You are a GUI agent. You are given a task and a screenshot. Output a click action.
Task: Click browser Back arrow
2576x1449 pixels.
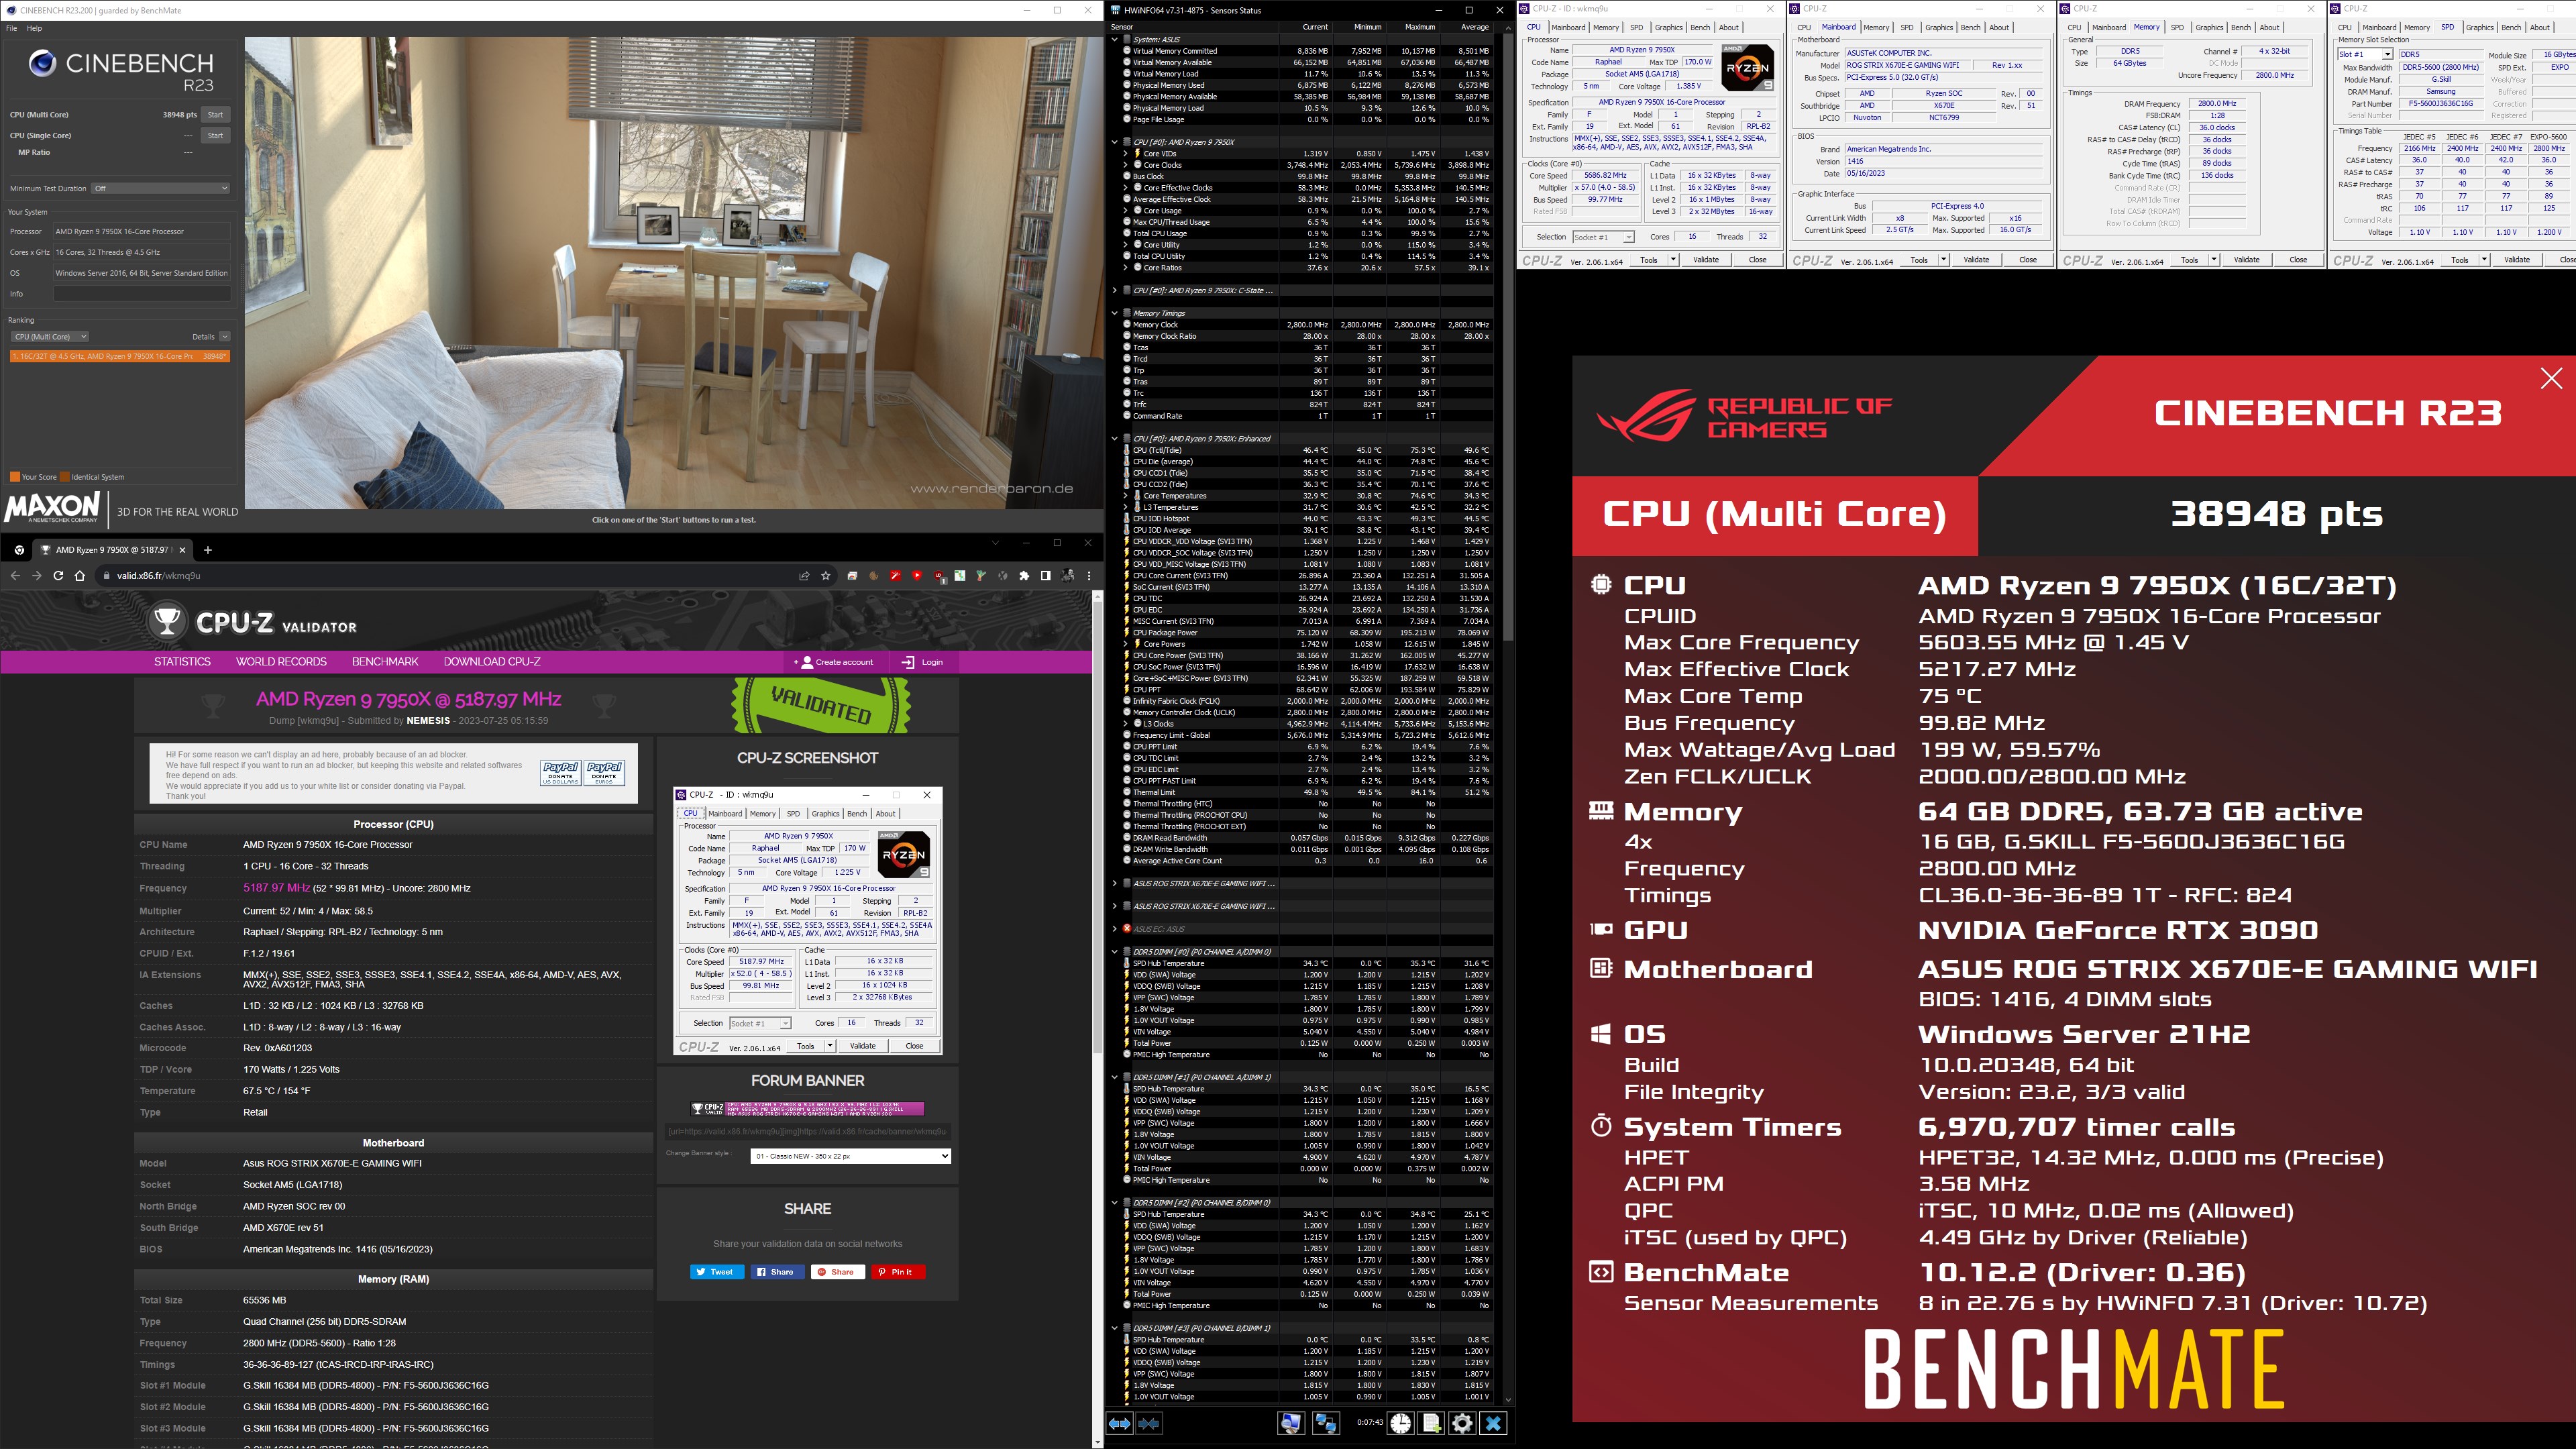click(x=15, y=576)
